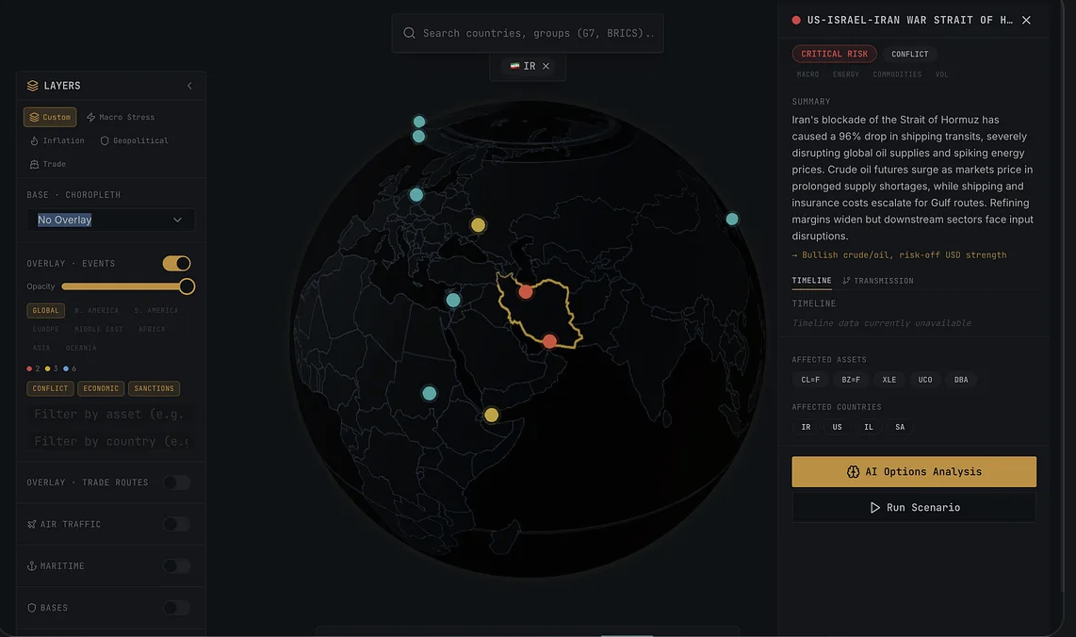Click the COMMODITIES tag
Image resolution: width=1076 pixels, height=637 pixels.
pos(898,74)
